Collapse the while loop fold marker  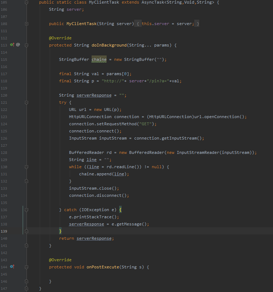pos(26,167)
